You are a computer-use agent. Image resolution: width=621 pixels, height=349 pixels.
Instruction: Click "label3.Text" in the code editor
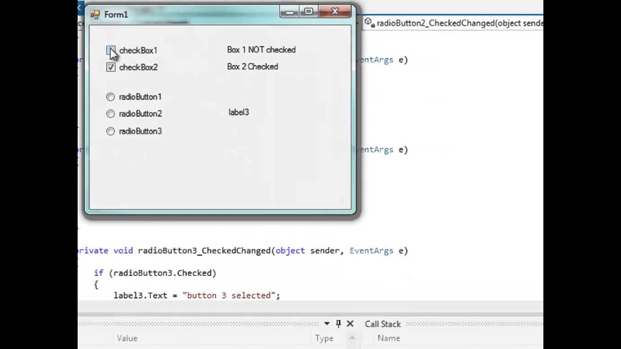click(140, 295)
